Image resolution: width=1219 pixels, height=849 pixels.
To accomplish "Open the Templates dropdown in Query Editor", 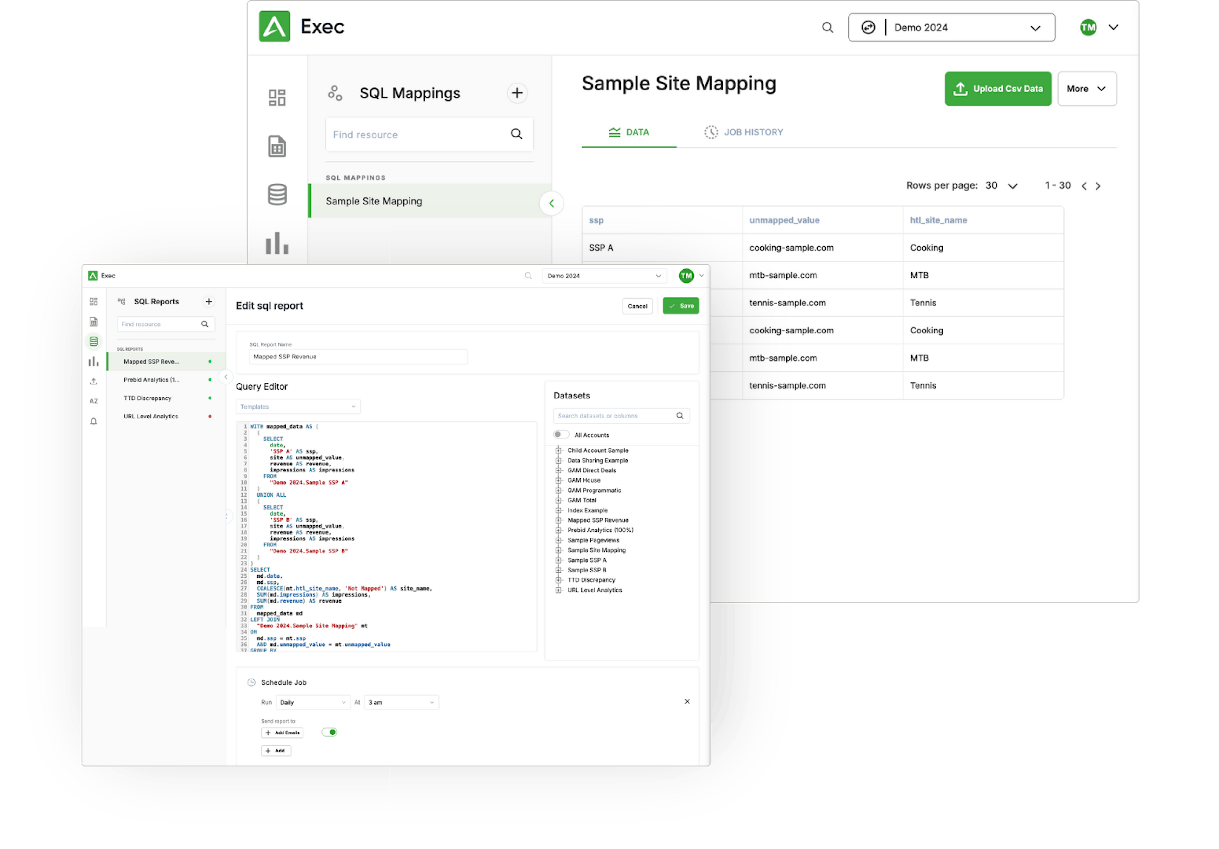I will [298, 407].
